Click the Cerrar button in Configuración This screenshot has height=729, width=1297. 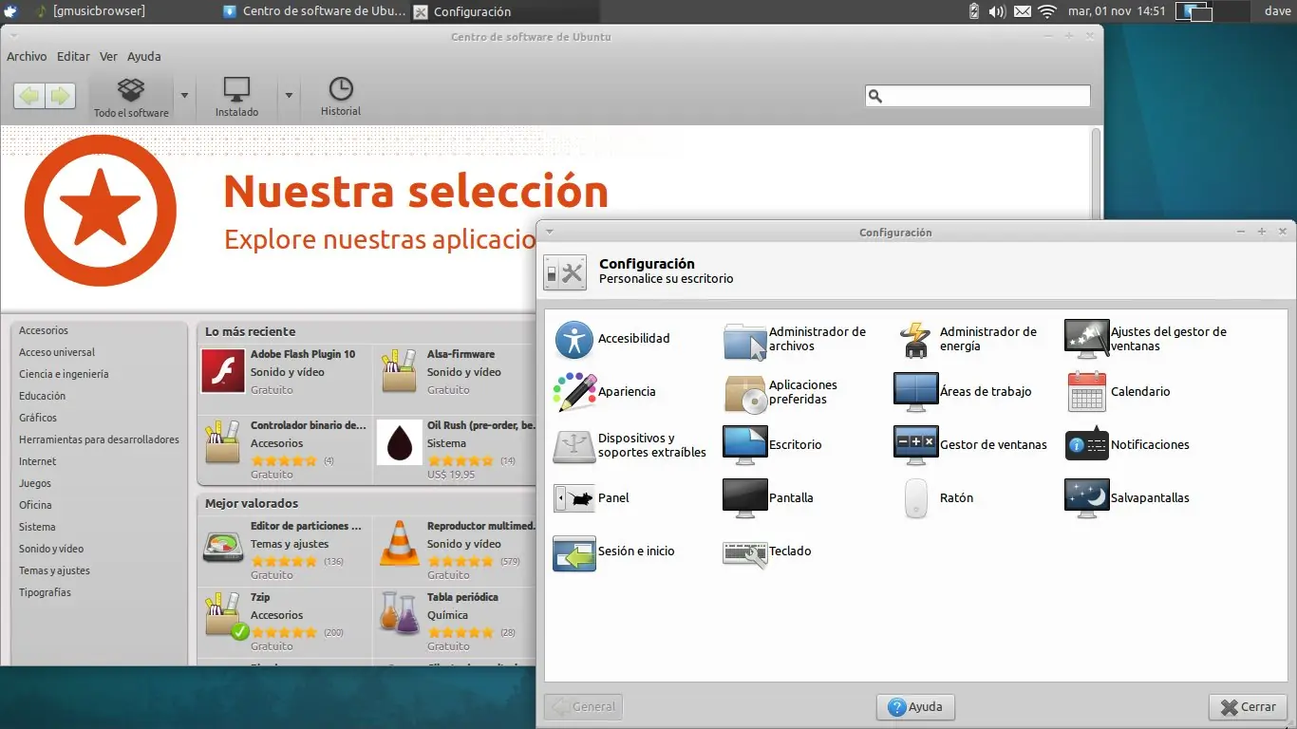[1248, 707]
